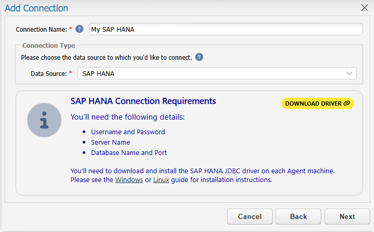Open the Data Source dropdown
Viewport: 374px width, 232px height.
pyautogui.click(x=217, y=73)
